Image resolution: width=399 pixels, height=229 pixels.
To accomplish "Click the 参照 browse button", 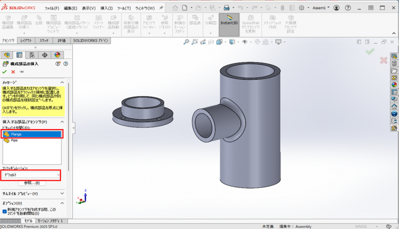I will (x=32, y=183).
